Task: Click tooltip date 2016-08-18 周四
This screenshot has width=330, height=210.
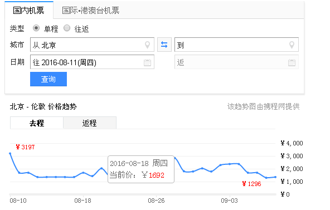Action: pyautogui.click(x=139, y=163)
